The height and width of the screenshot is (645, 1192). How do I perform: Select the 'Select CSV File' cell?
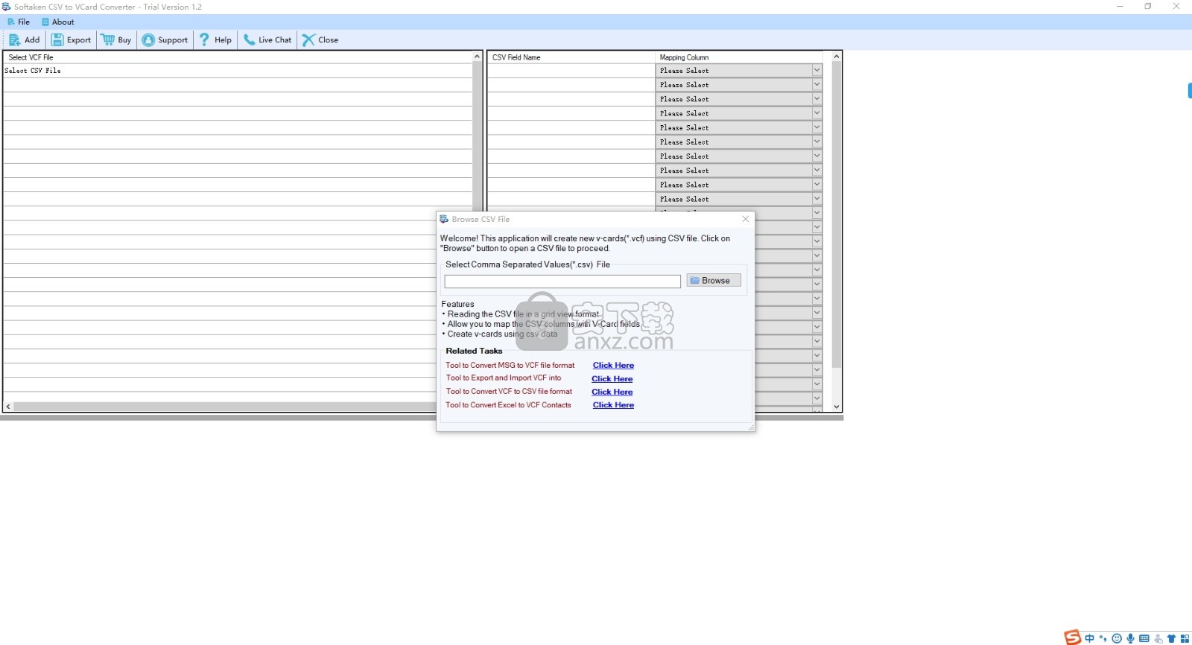[x=238, y=71]
